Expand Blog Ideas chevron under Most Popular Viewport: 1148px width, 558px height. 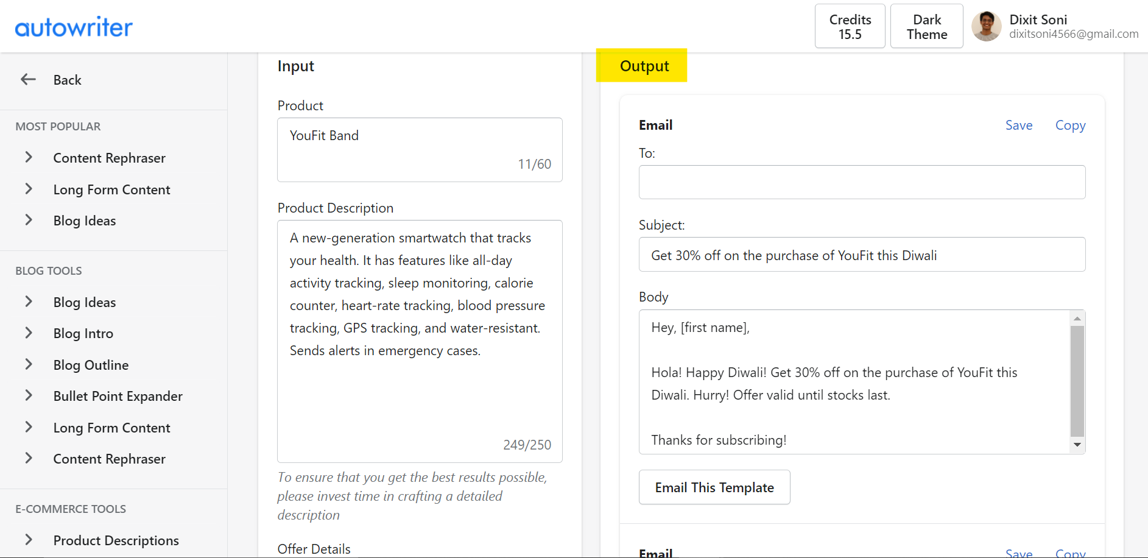[x=29, y=220]
